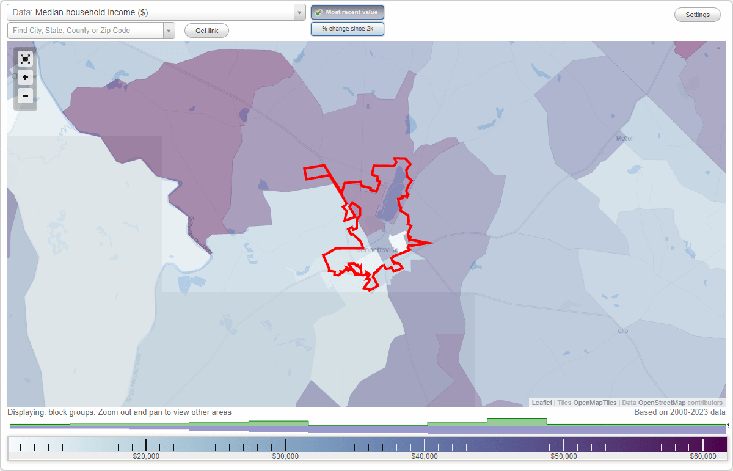
Task: Open the Settings button
Action: tap(697, 14)
